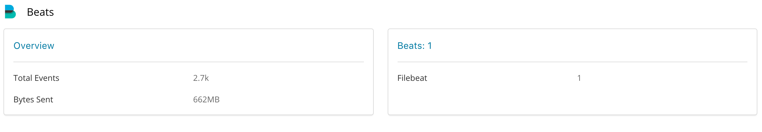Click the 662MB bytes sent value
The width and height of the screenshot is (762, 132).
pyautogui.click(x=206, y=99)
